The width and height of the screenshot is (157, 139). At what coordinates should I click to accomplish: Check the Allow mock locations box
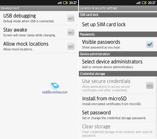tap(71, 46)
